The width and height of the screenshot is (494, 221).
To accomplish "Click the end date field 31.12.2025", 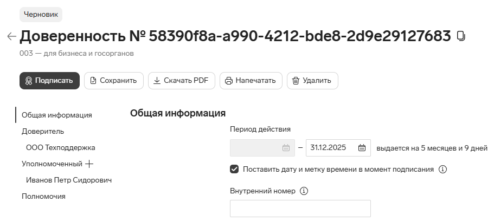I will [x=338, y=148].
